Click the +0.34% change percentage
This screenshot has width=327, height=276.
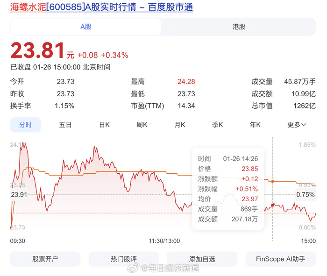(114, 55)
